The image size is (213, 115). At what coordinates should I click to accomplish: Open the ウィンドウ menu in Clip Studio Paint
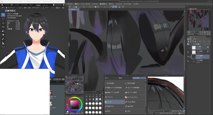pos(127,4)
